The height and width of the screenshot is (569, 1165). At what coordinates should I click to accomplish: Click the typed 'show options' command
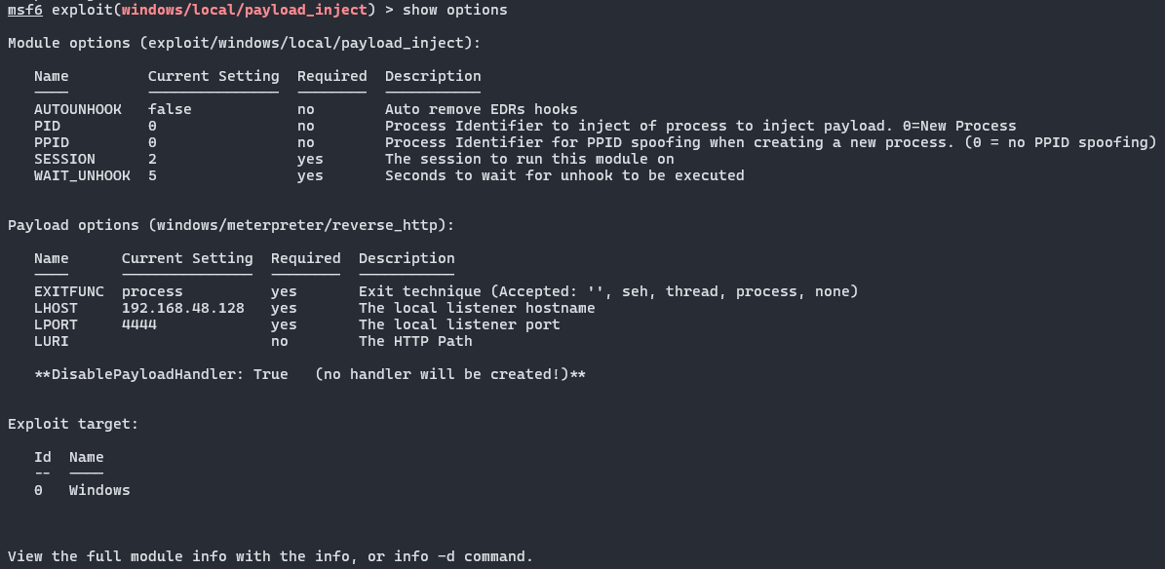tap(454, 10)
